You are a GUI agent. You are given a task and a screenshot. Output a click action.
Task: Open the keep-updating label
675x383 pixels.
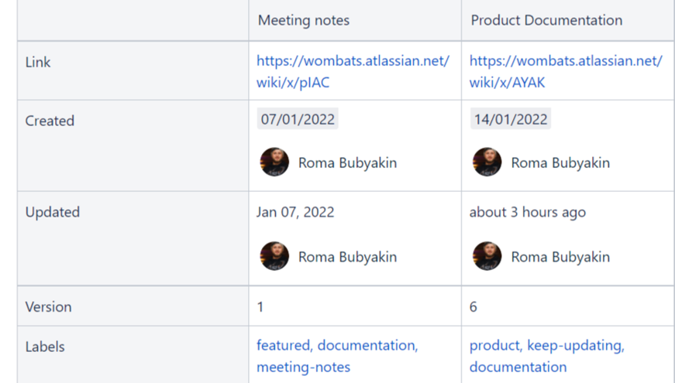pos(574,345)
